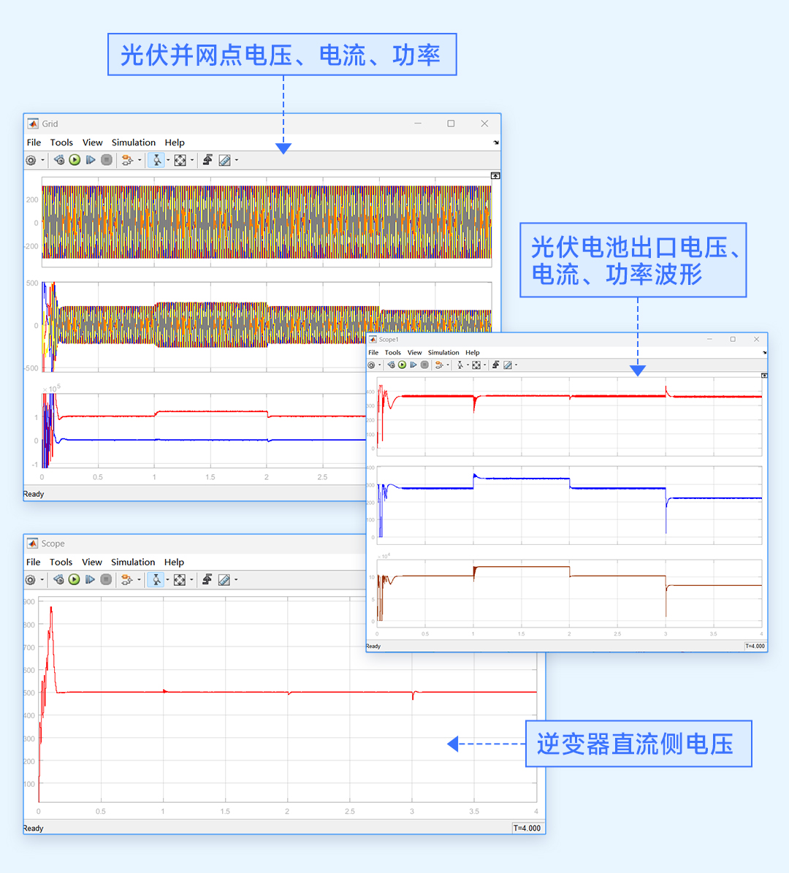Maximize the Grid window
789x873 pixels.
(451, 123)
